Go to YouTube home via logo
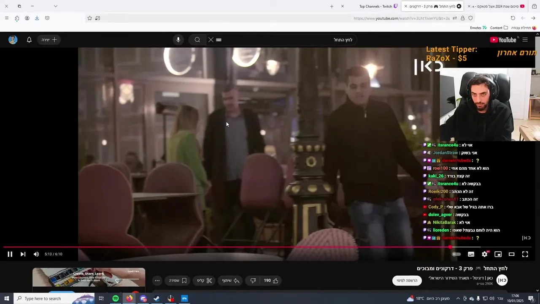The width and height of the screenshot is (540, 304). [503, 40]
